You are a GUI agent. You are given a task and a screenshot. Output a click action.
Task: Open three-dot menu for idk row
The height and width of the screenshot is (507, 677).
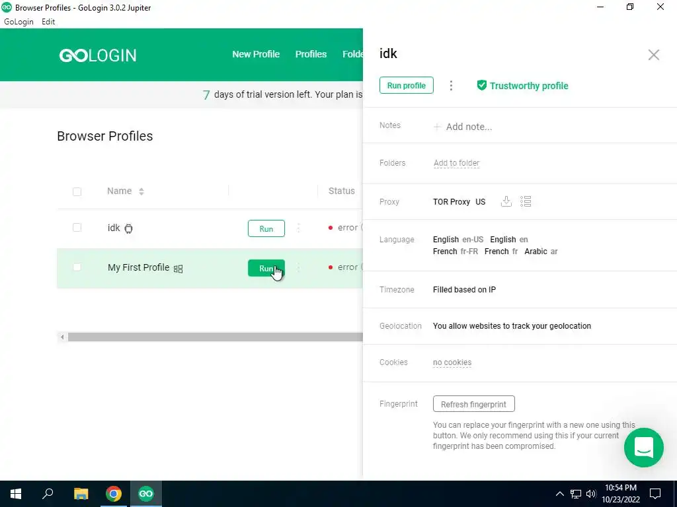298,228
